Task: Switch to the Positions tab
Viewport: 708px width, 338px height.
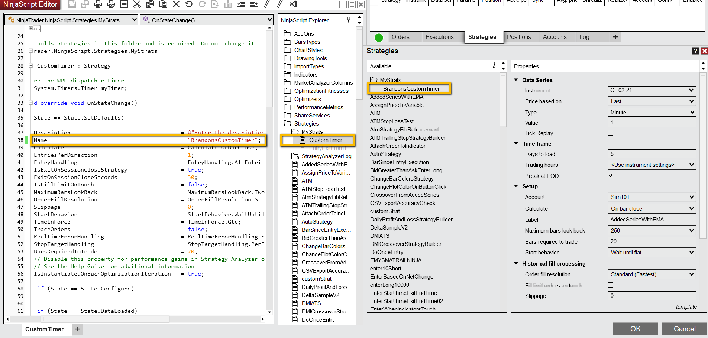Action: click(x=519, y=37)
